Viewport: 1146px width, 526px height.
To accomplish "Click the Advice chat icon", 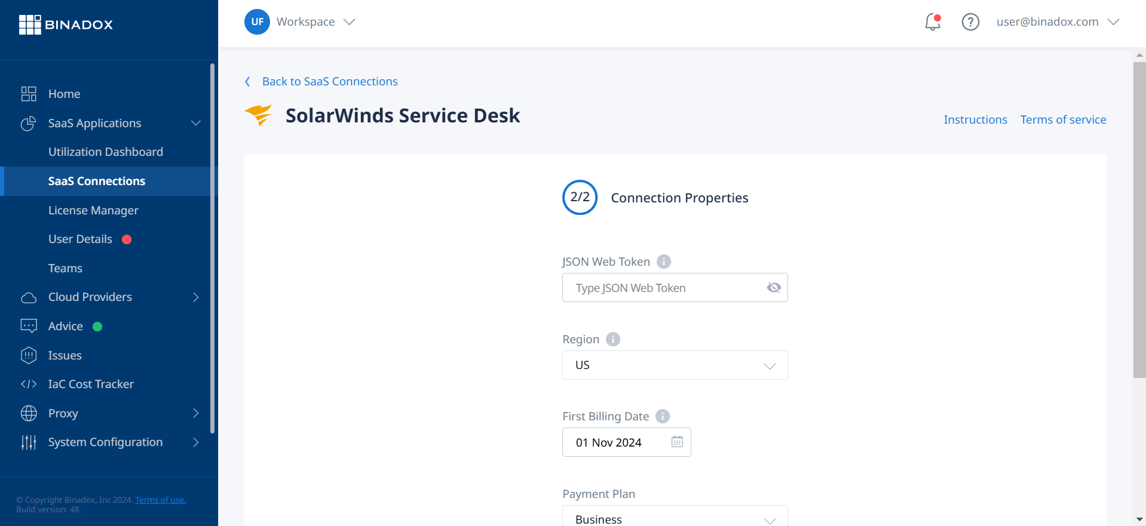I will point(29,326).
